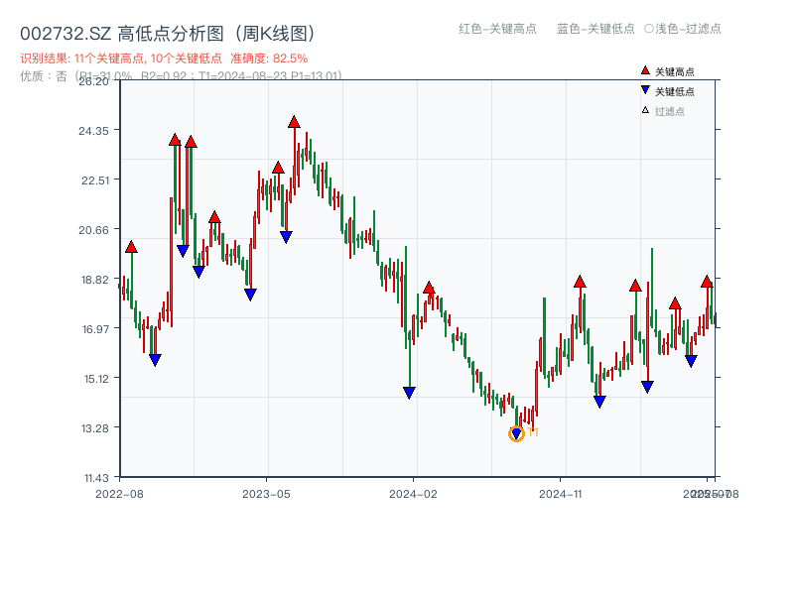The image size is (794, 595).
Task: Click the 2024-02 axis label
Action: click(411, 493)
